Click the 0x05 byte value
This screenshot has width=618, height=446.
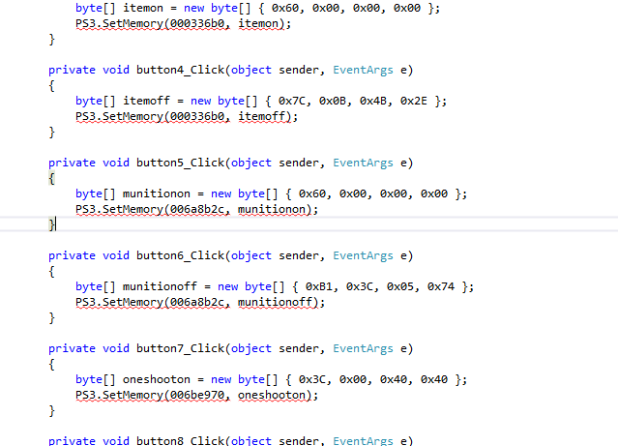[400, 286]
